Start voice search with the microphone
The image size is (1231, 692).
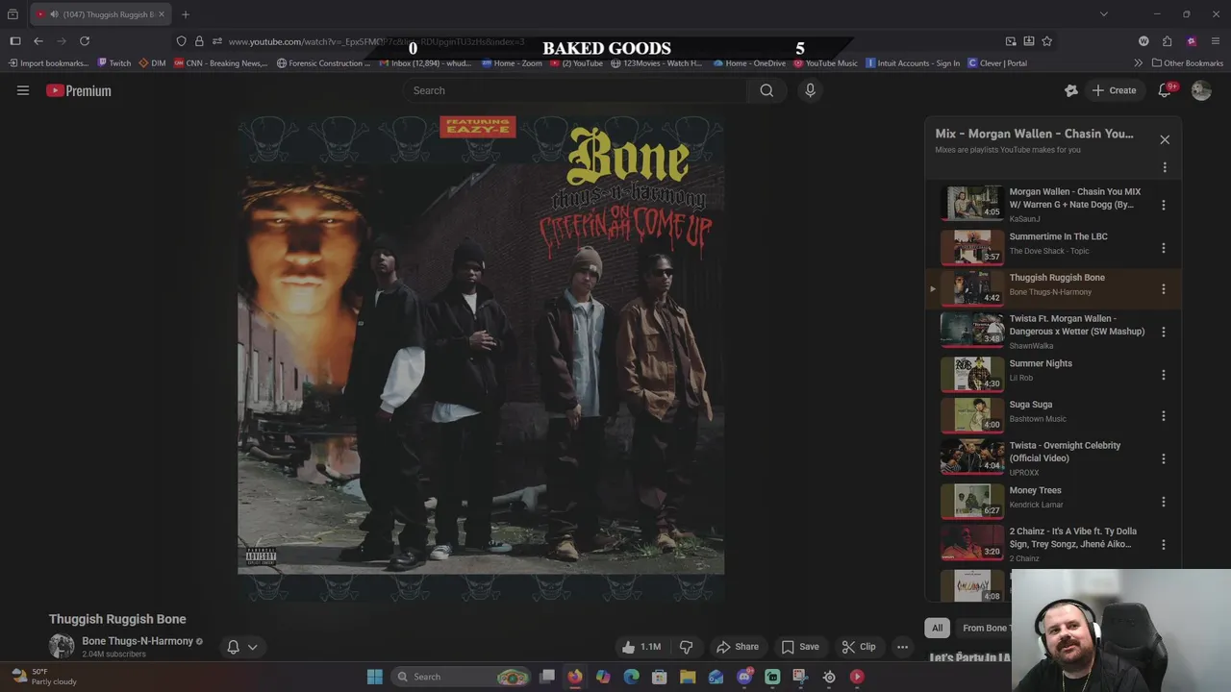tap(810, 90)
